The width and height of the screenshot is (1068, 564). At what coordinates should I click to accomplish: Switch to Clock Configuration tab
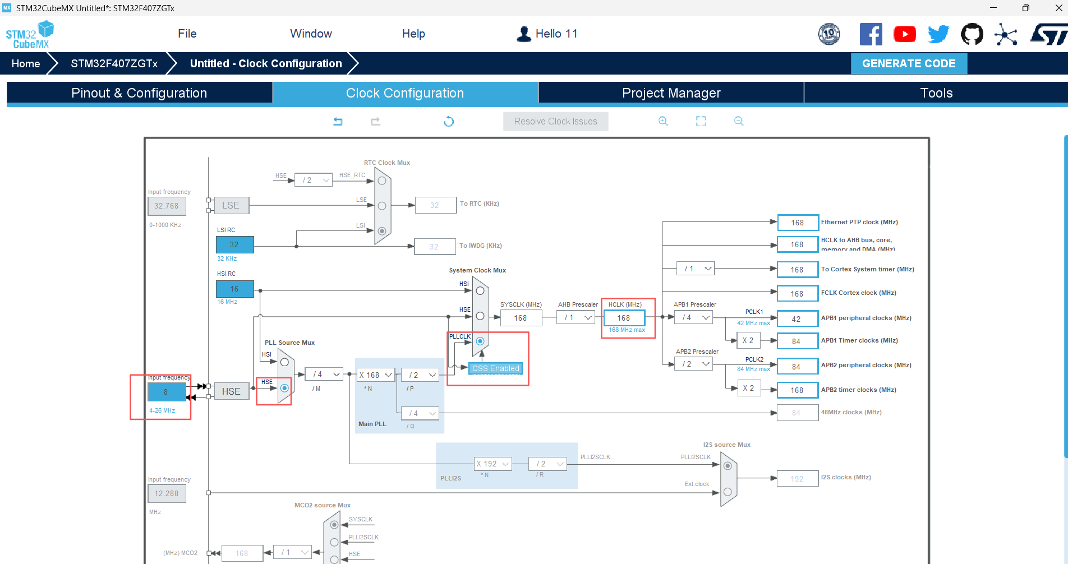click(405, 93)
